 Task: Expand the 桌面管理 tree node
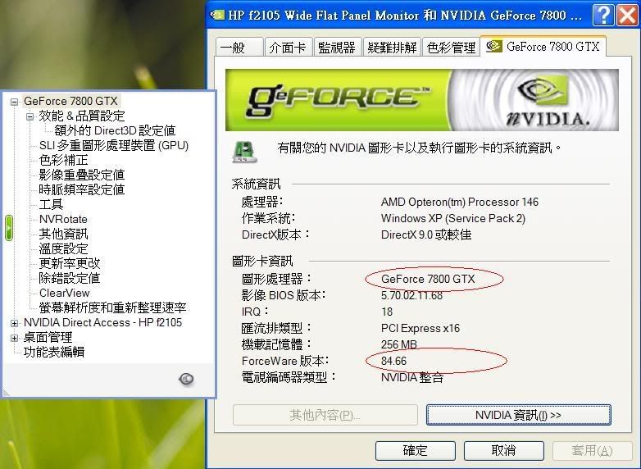(x=14, y=338)
